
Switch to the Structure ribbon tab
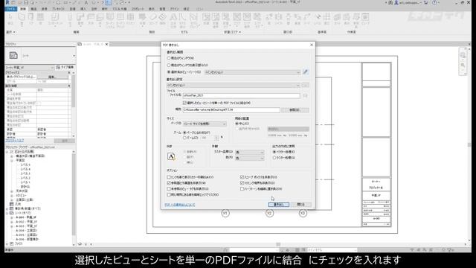point(33,9)
